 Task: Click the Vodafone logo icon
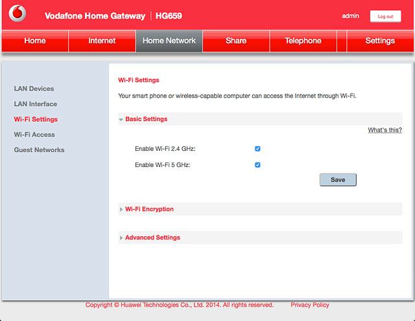(x=18, y=13)
